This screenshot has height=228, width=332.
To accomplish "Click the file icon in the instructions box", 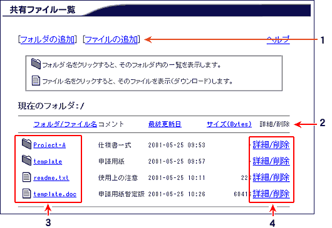I will pyautogui.click(x=36, y=81).
